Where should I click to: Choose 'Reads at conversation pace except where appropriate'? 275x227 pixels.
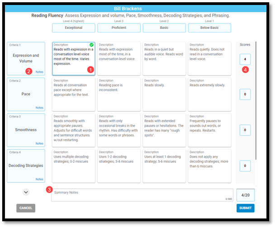73,95
